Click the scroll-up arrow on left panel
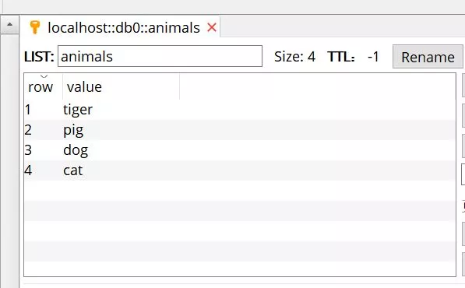Screen dimensions: 465x288 click(9, 24)
